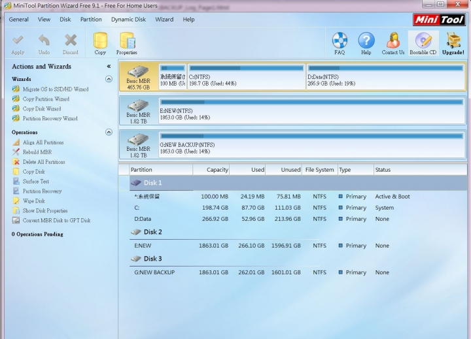Choose Delete All Partitions operation
471x339 pixels.
point(44,162)
